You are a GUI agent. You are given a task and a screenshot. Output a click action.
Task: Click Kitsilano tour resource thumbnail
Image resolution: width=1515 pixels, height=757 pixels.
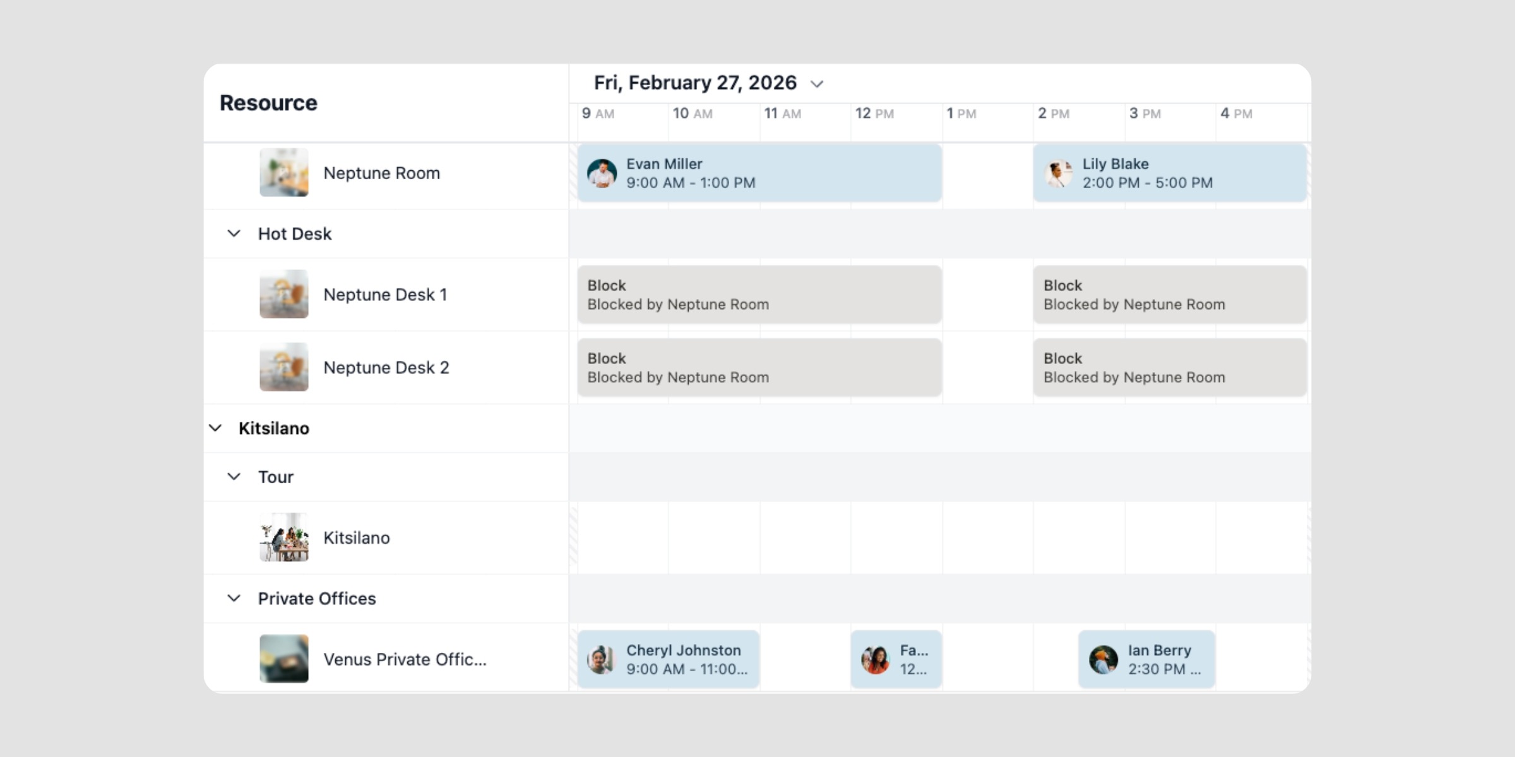(284, 537)
